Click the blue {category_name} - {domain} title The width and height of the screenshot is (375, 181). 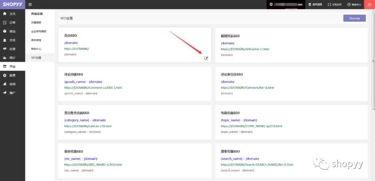(85, 120)
